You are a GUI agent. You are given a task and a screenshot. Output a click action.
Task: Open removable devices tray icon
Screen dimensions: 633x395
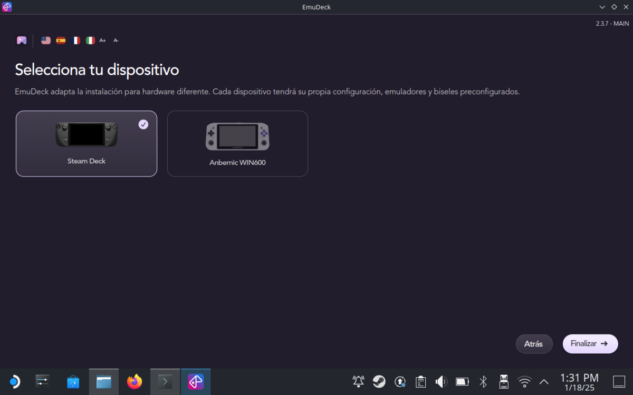(504, 381)
